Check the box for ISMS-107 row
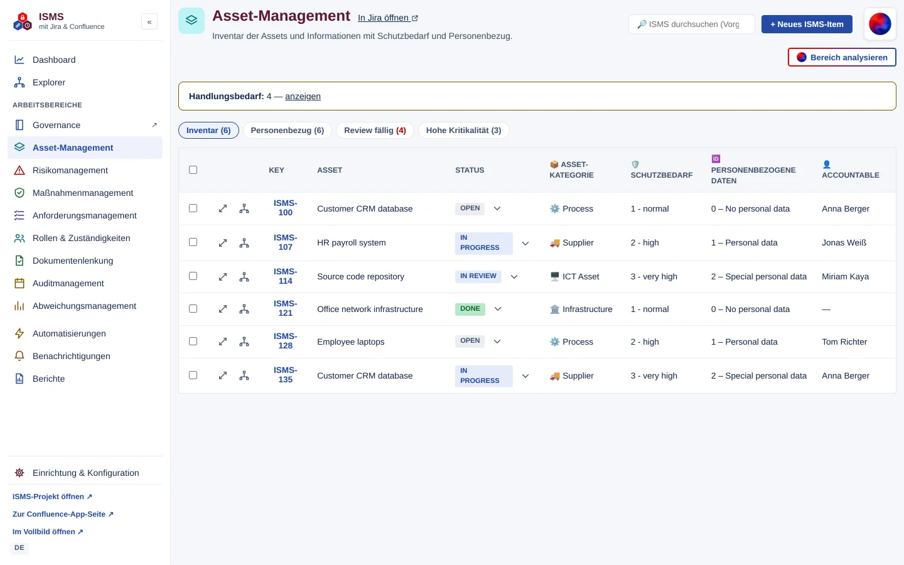This screenshot has width=904, height=565. point(193,242)
